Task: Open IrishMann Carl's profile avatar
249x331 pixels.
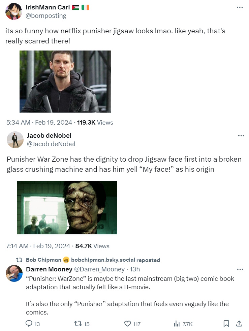Action: [x=14, y=11]
